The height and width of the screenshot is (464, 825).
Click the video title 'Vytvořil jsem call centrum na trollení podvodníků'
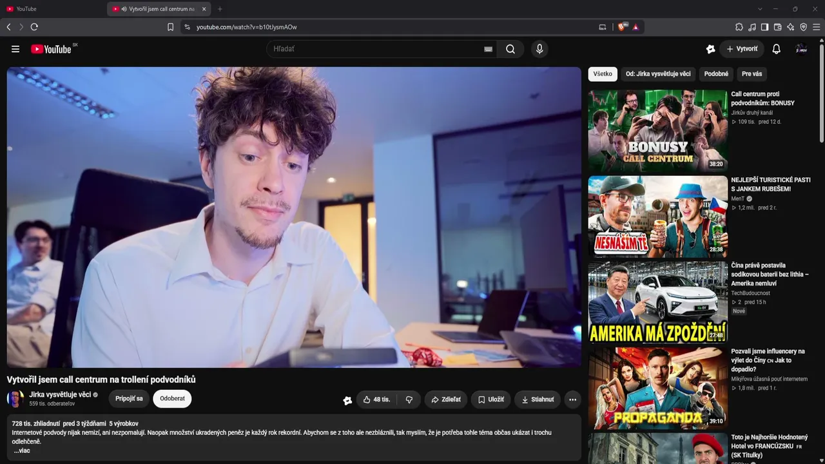101,380
